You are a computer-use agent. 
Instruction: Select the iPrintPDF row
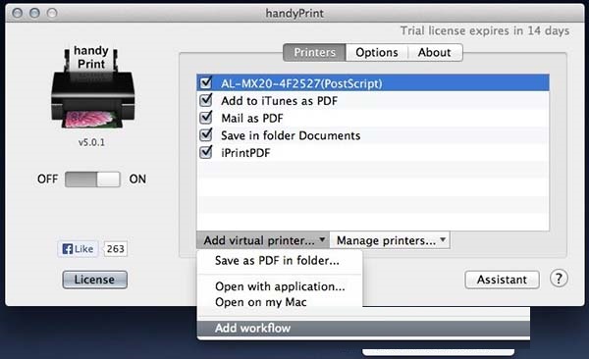tap(373, 152)
